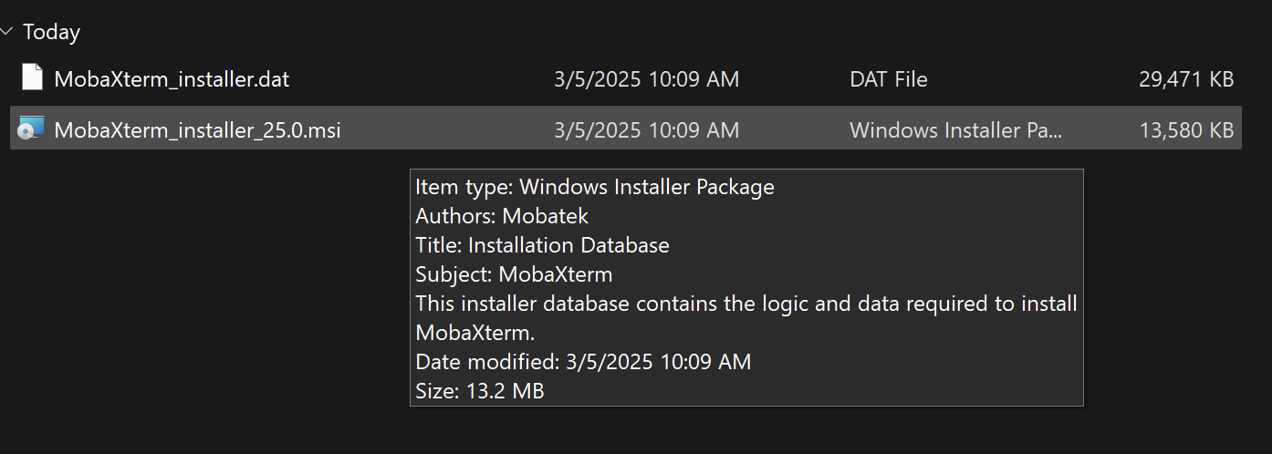
Task: Select the Today group header label
Action: 52,32
